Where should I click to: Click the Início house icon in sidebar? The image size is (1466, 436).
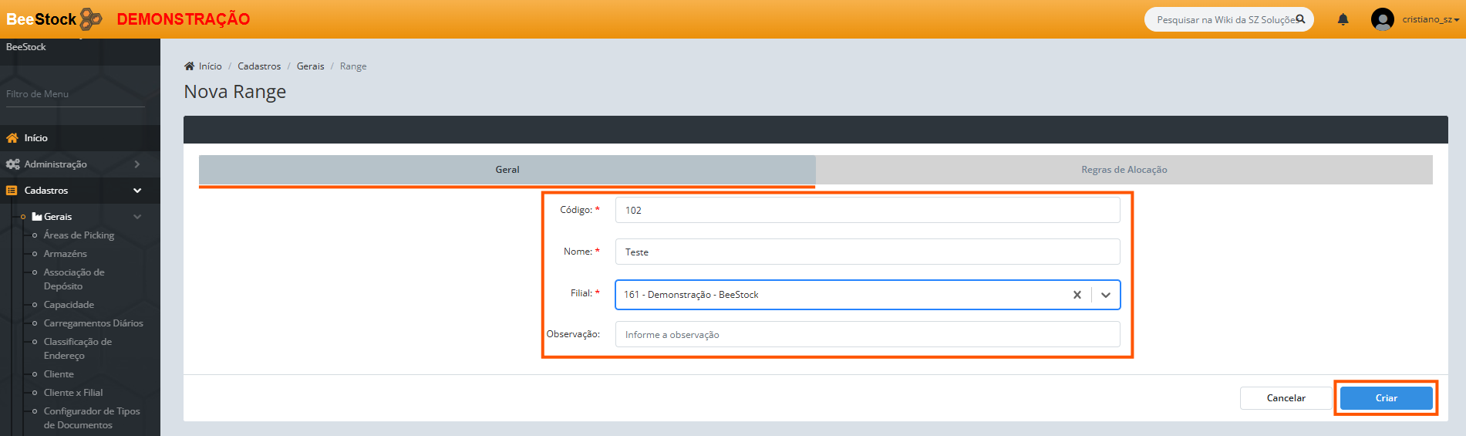click(x=12, y=138)
